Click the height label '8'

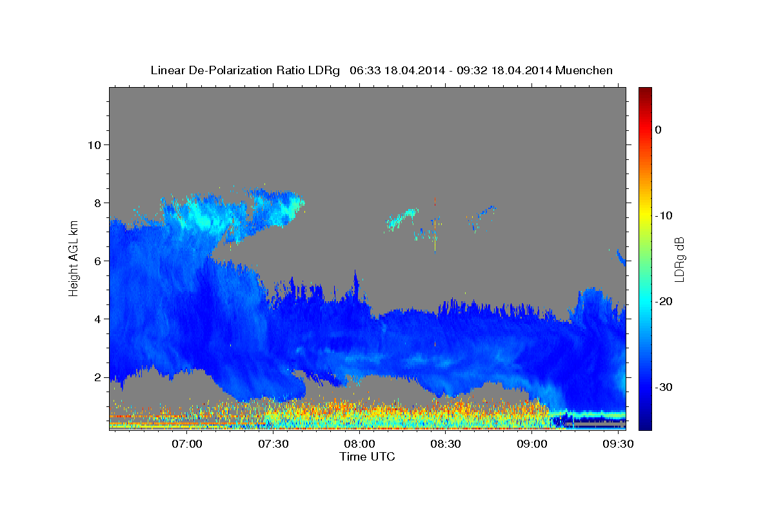(x=96, y=203)
